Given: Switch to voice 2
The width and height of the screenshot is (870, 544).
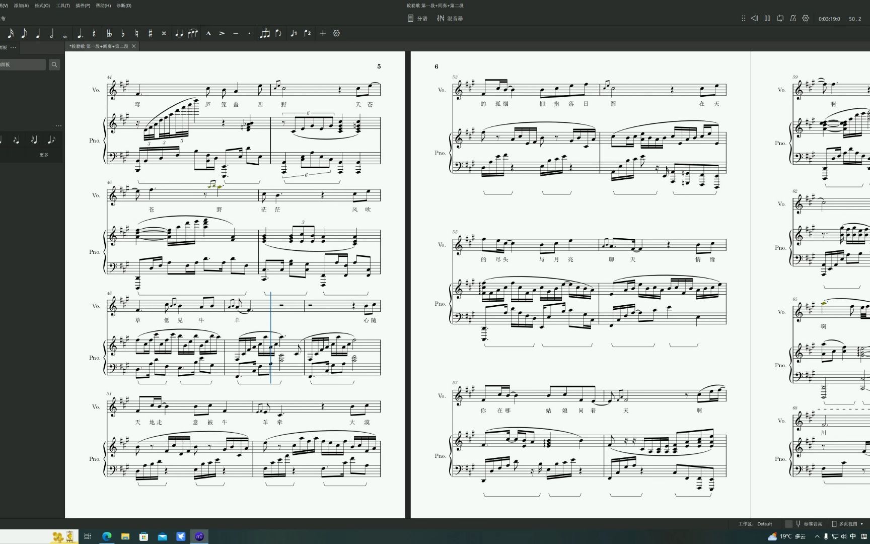Looking at the screenshot, I should 308,33.
